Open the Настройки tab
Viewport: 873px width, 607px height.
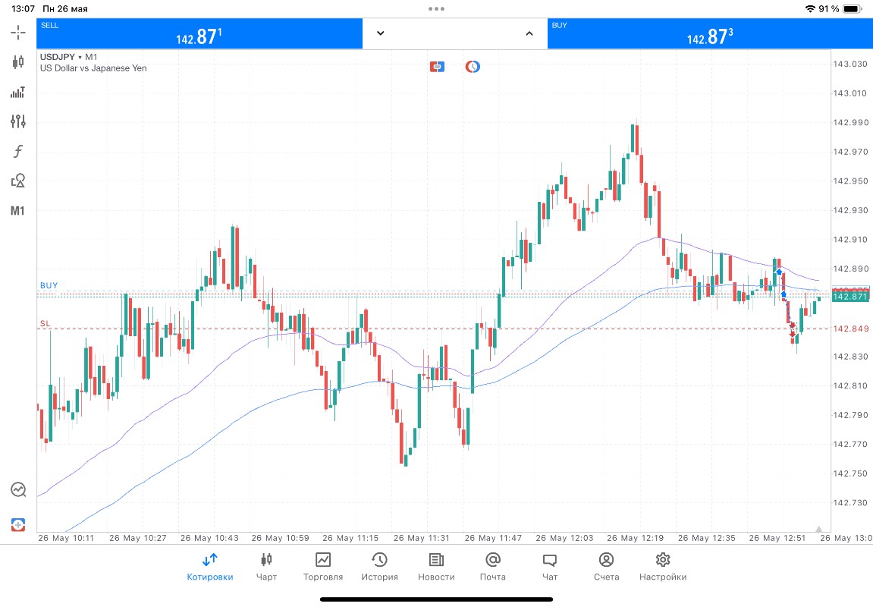[x=663, y=567]
